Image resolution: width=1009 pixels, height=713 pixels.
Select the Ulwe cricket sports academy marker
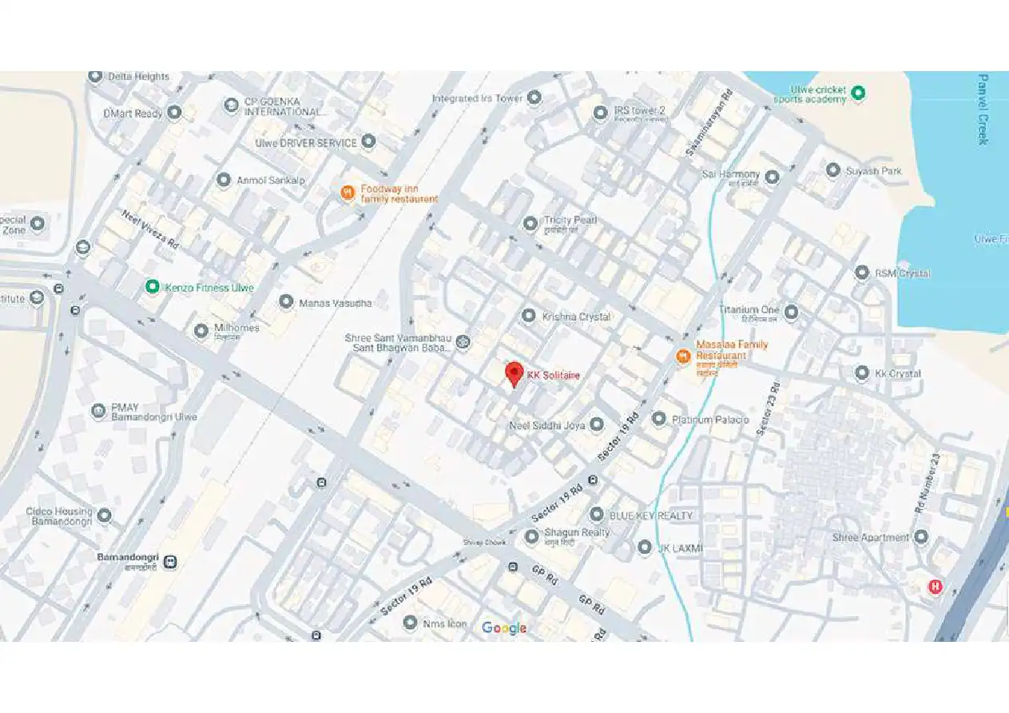[859, 94]
